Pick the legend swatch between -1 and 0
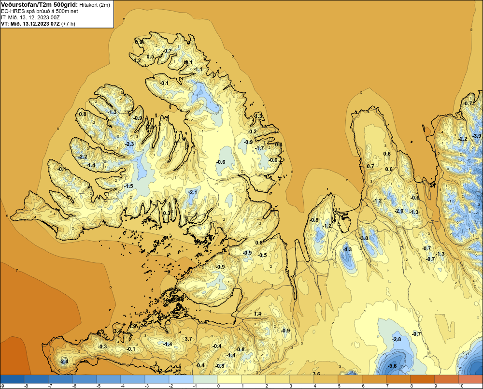This screenshot has width=483, height=389. click(x=205, y=379)
